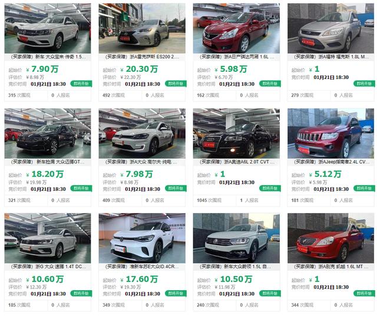Open the white Volkswagen Bora photo
The image size is (377, 316).
(48, 28)
